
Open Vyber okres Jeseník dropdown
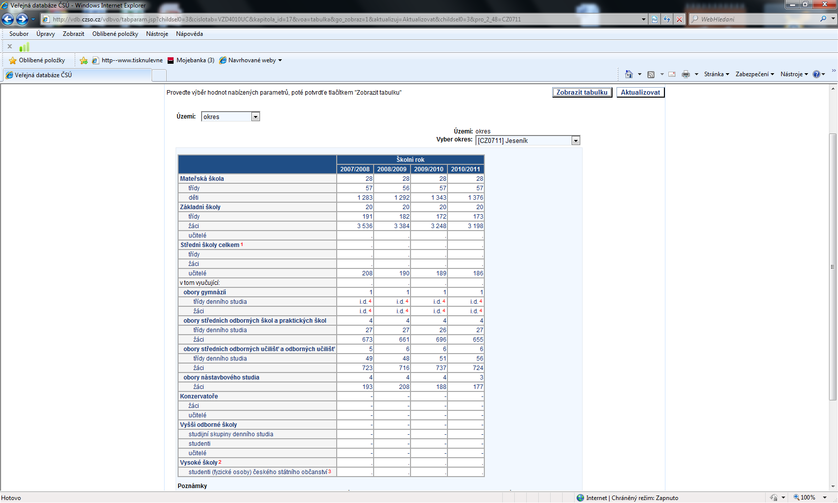528,140
